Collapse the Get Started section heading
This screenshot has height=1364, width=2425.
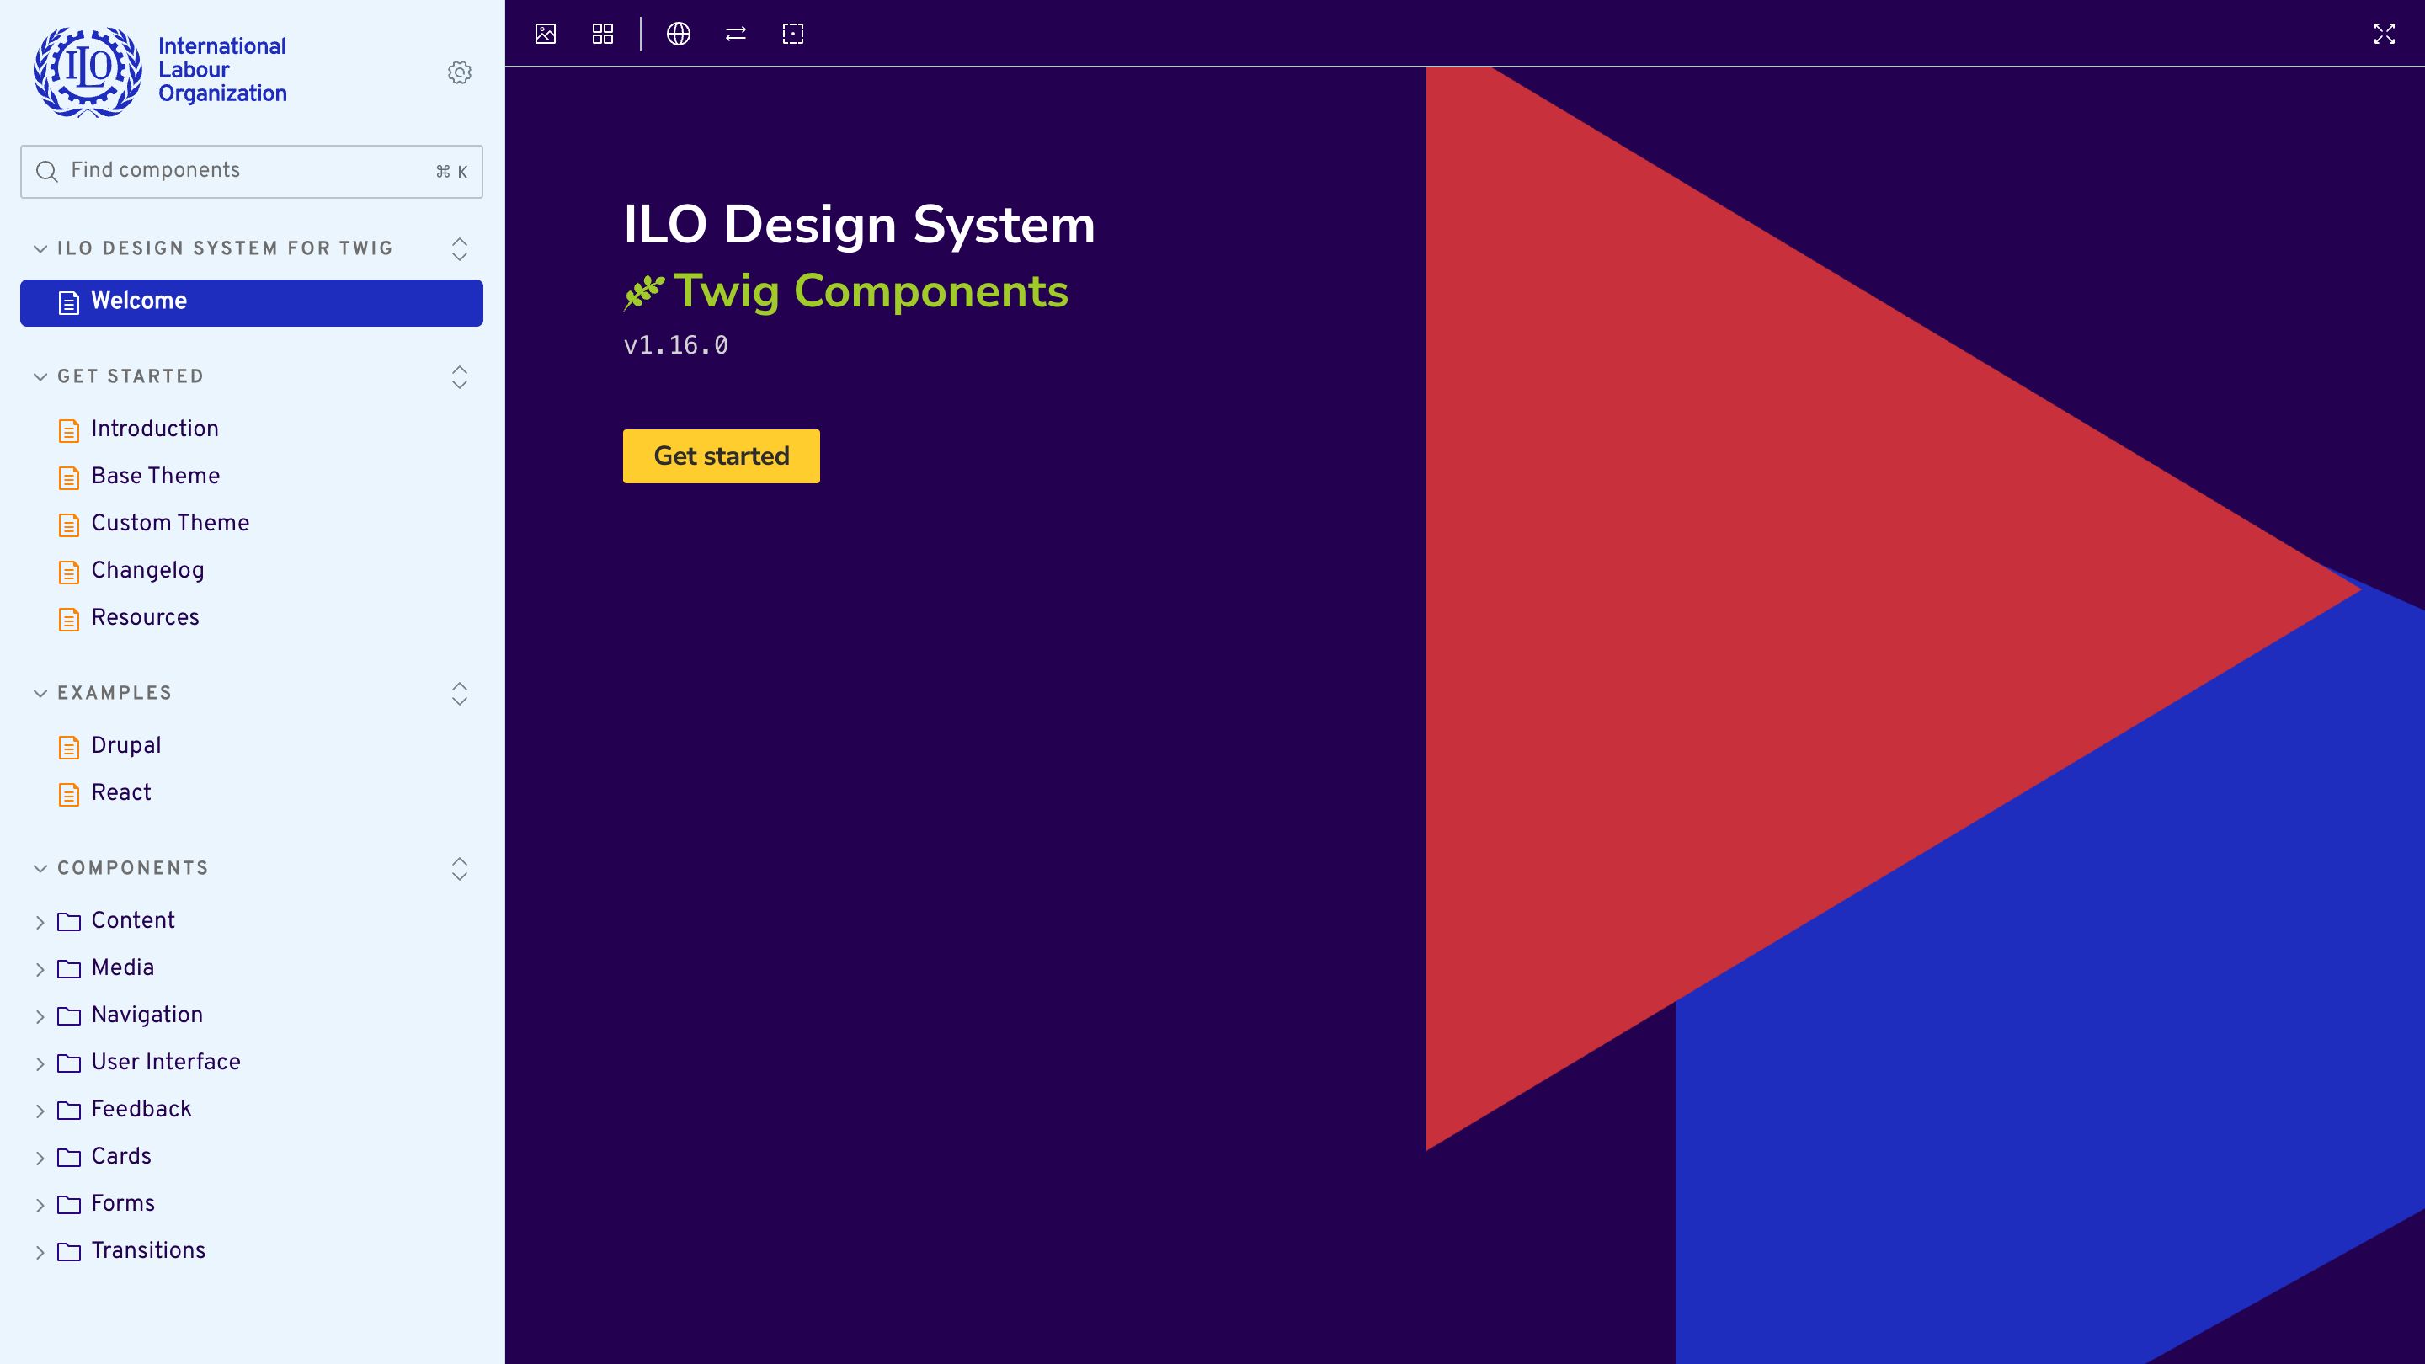point(120,376)
